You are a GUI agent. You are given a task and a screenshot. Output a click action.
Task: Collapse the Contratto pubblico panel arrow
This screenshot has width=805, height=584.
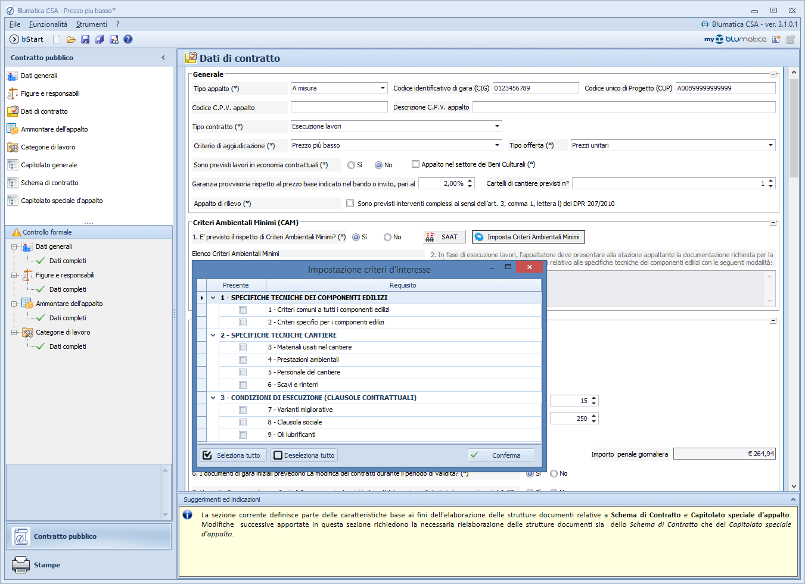click(x=163, y=58)
